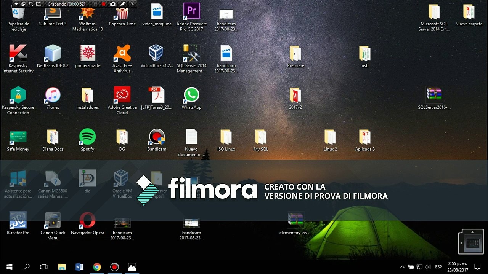The width and height of the screenshot is (488, 274).
Task: Open Task View from the taskbar
Action: 44,267
